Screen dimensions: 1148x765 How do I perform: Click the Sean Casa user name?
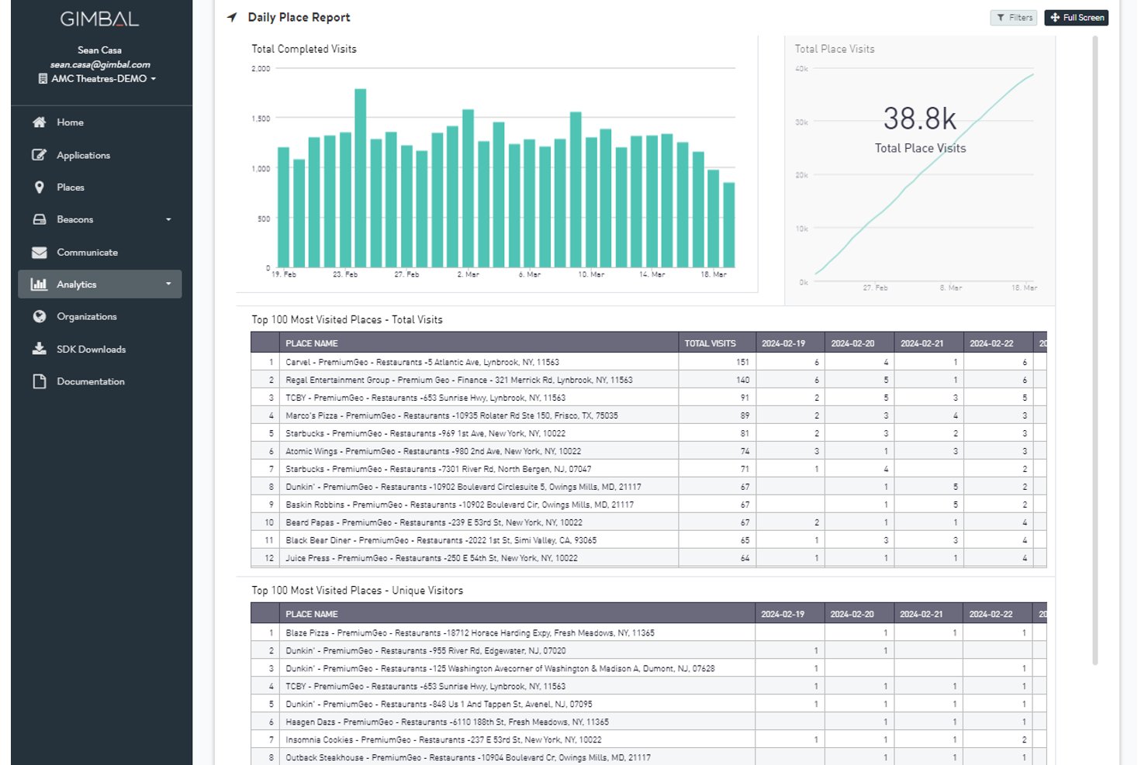100,50
